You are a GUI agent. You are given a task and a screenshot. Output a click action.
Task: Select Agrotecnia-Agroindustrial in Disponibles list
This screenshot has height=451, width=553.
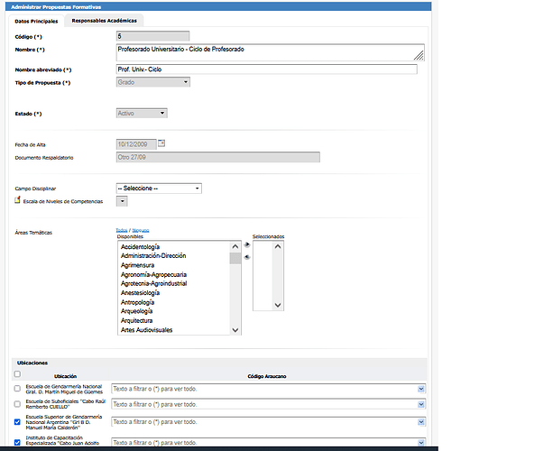pyautogui.click(x=153, y=283)
